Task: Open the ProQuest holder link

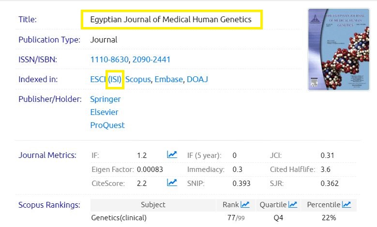Action: (x=107, y=125)
